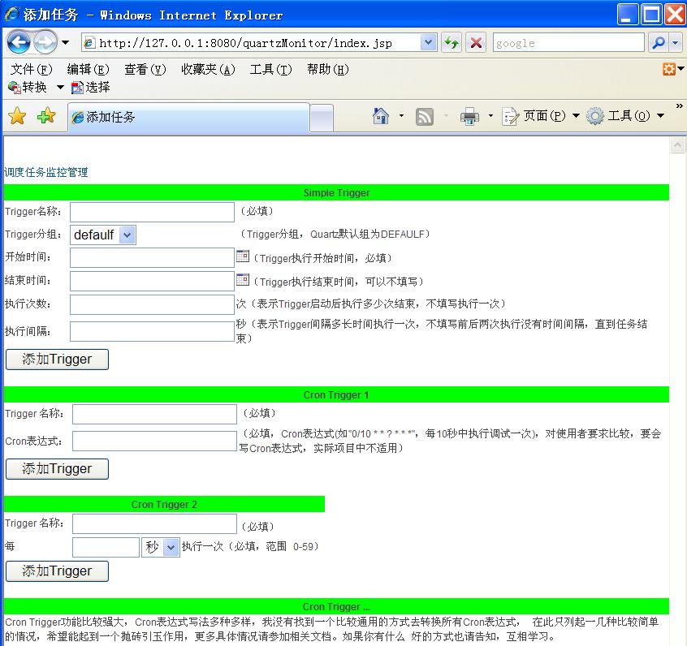The width and height of the screenshot is (687, 646).
Task: Open calendar picker icon for 结束时间
Action: click(x=243, y=279)
